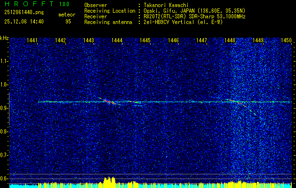Click the 1444 time marker
Viewport: 296px width, 188px height.
[x=117, y=40]
